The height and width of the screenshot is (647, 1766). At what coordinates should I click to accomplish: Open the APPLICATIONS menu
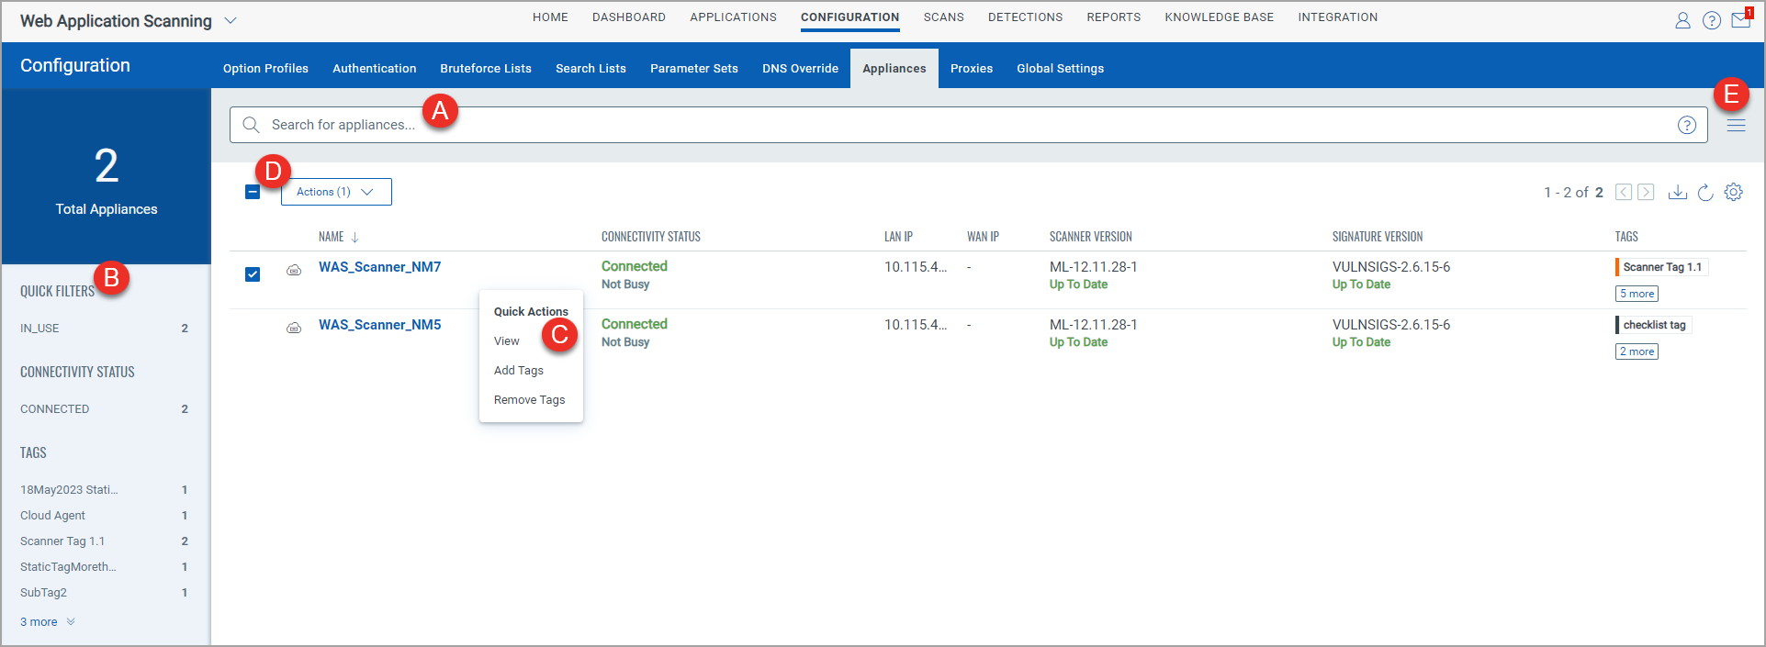click(733, 17)
